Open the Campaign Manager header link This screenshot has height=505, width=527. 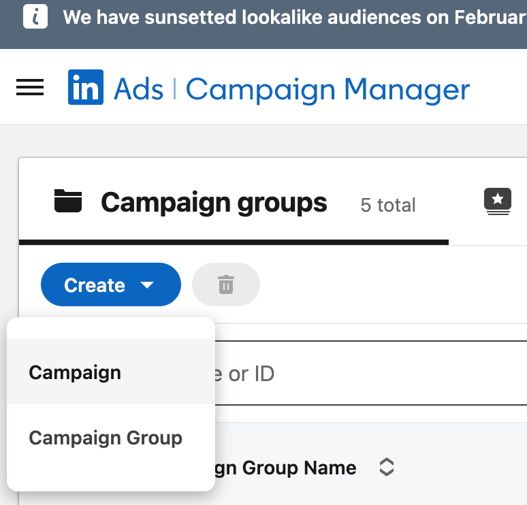328,89
